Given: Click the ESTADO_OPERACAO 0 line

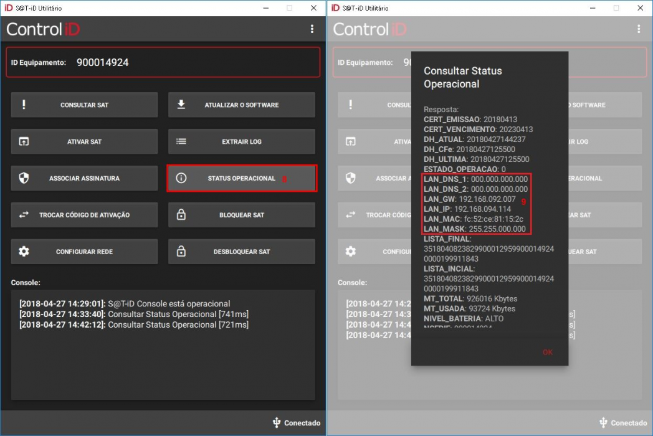Looking at the screenshot, I should tap(465, 169).
